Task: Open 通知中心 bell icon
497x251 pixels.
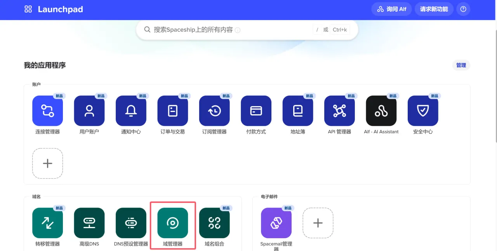Action: pos(131,111)
